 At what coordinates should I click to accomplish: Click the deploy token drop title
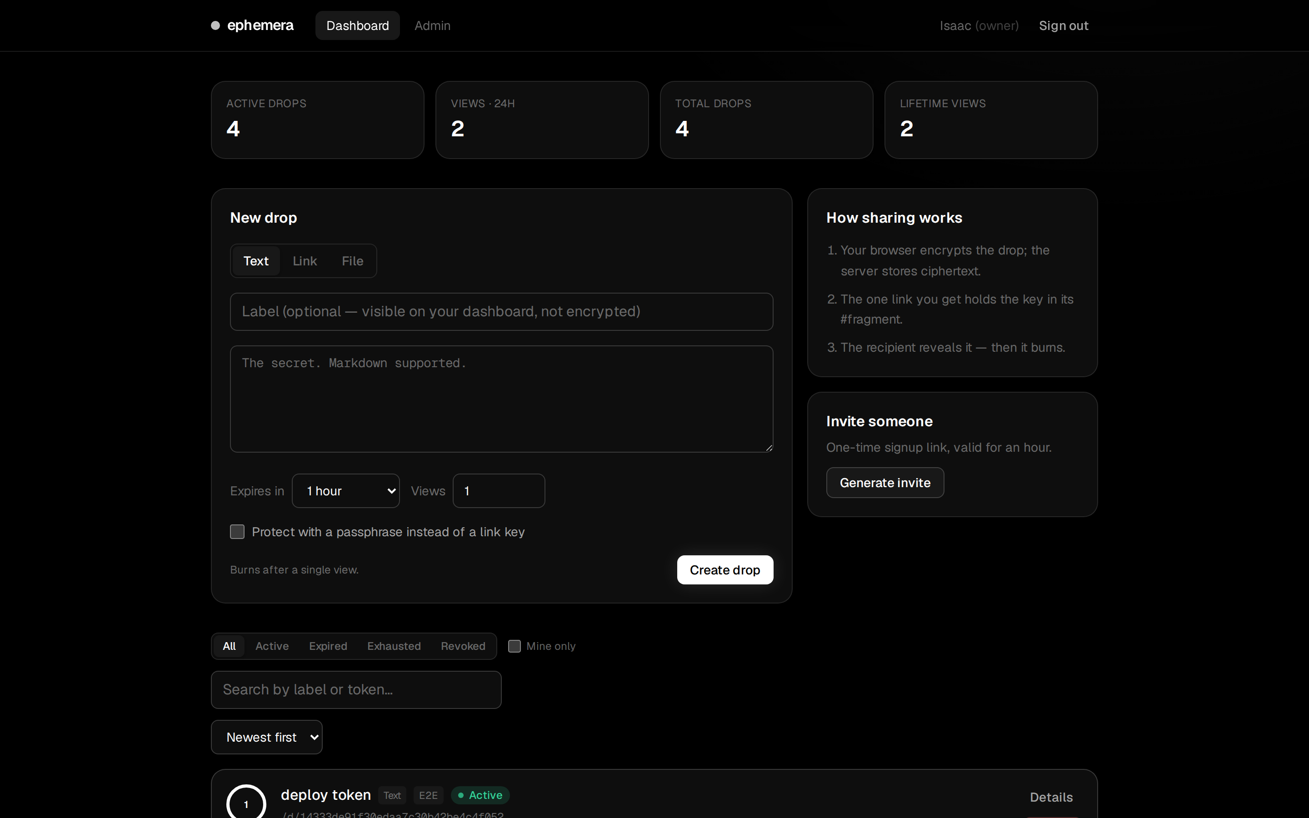pos(325,795)
